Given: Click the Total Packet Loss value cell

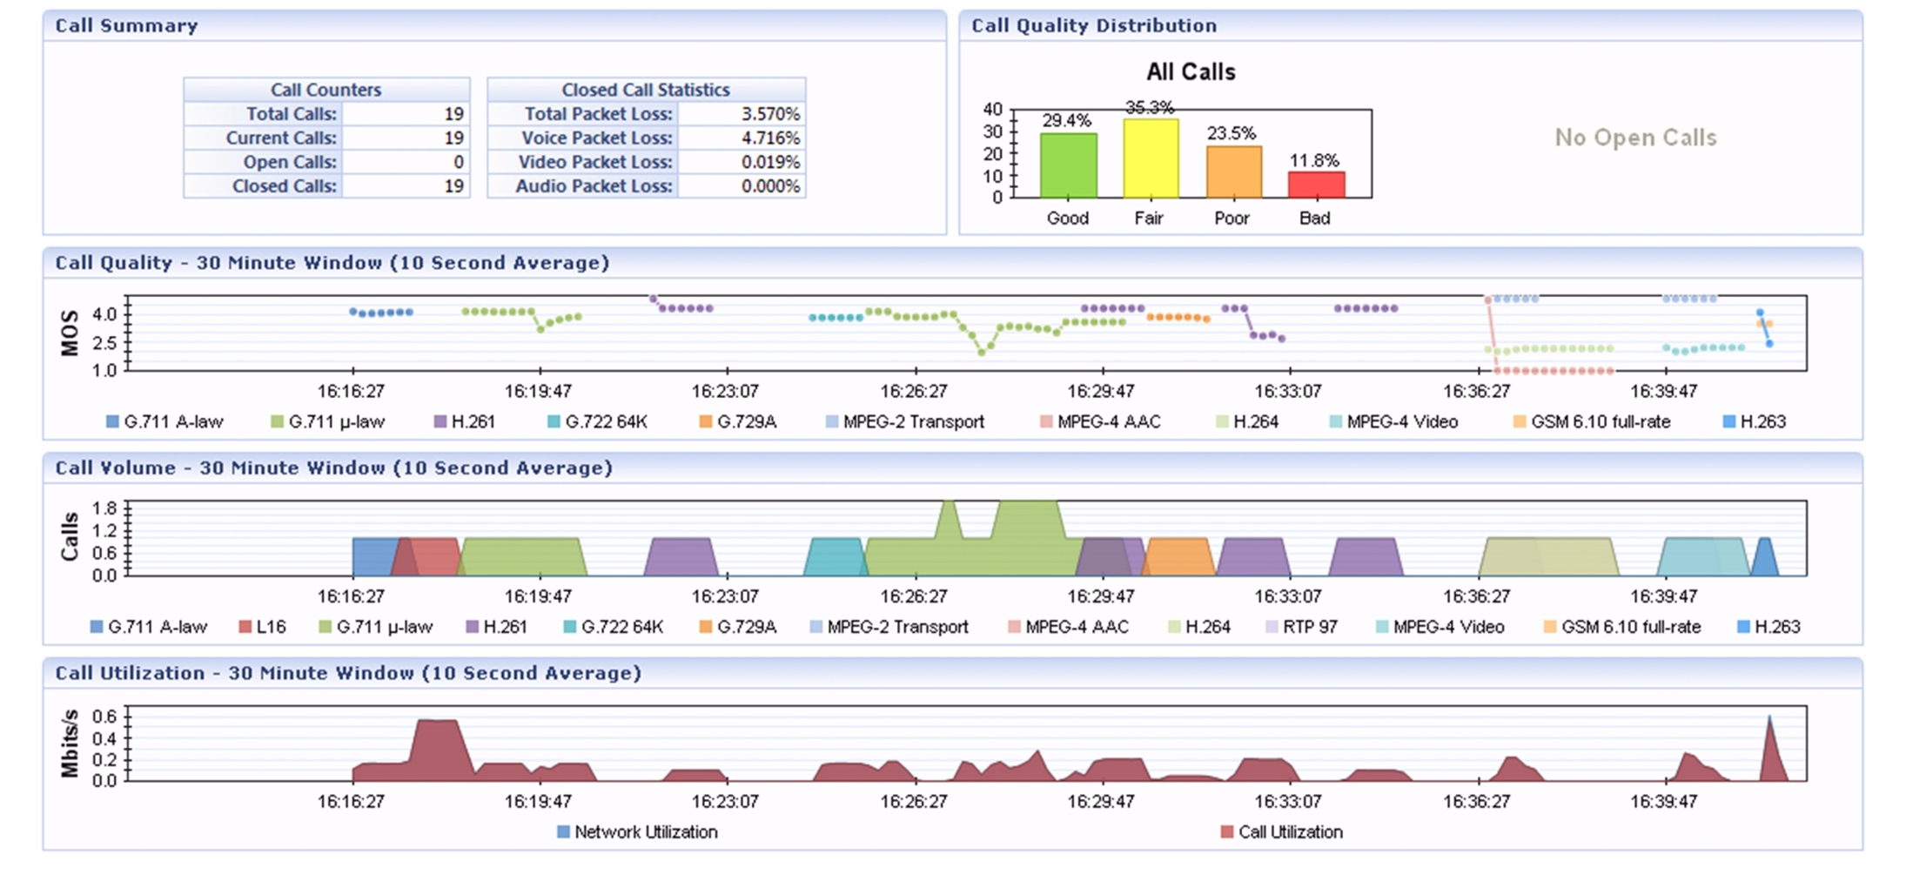Looking at the screenshot, I should (742, 114).
